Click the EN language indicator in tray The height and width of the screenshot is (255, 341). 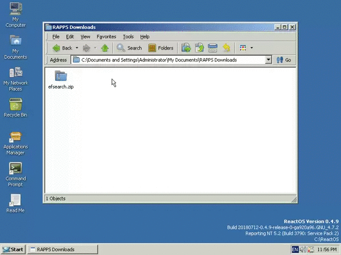295,249
